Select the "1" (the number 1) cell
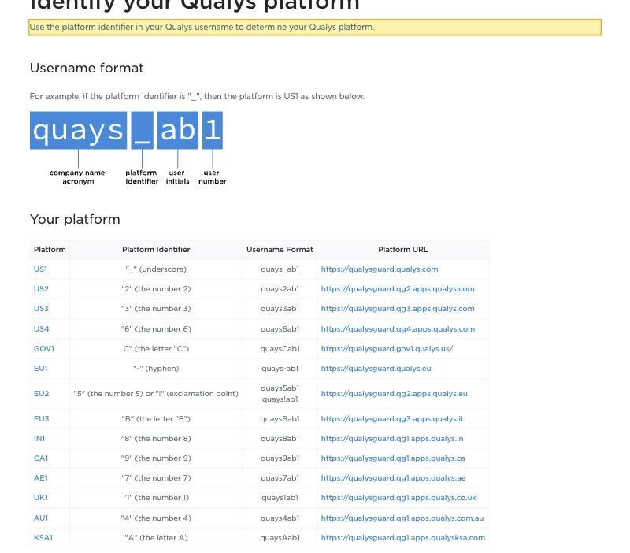Screen dimensions: 630x553 coord(156,498)
